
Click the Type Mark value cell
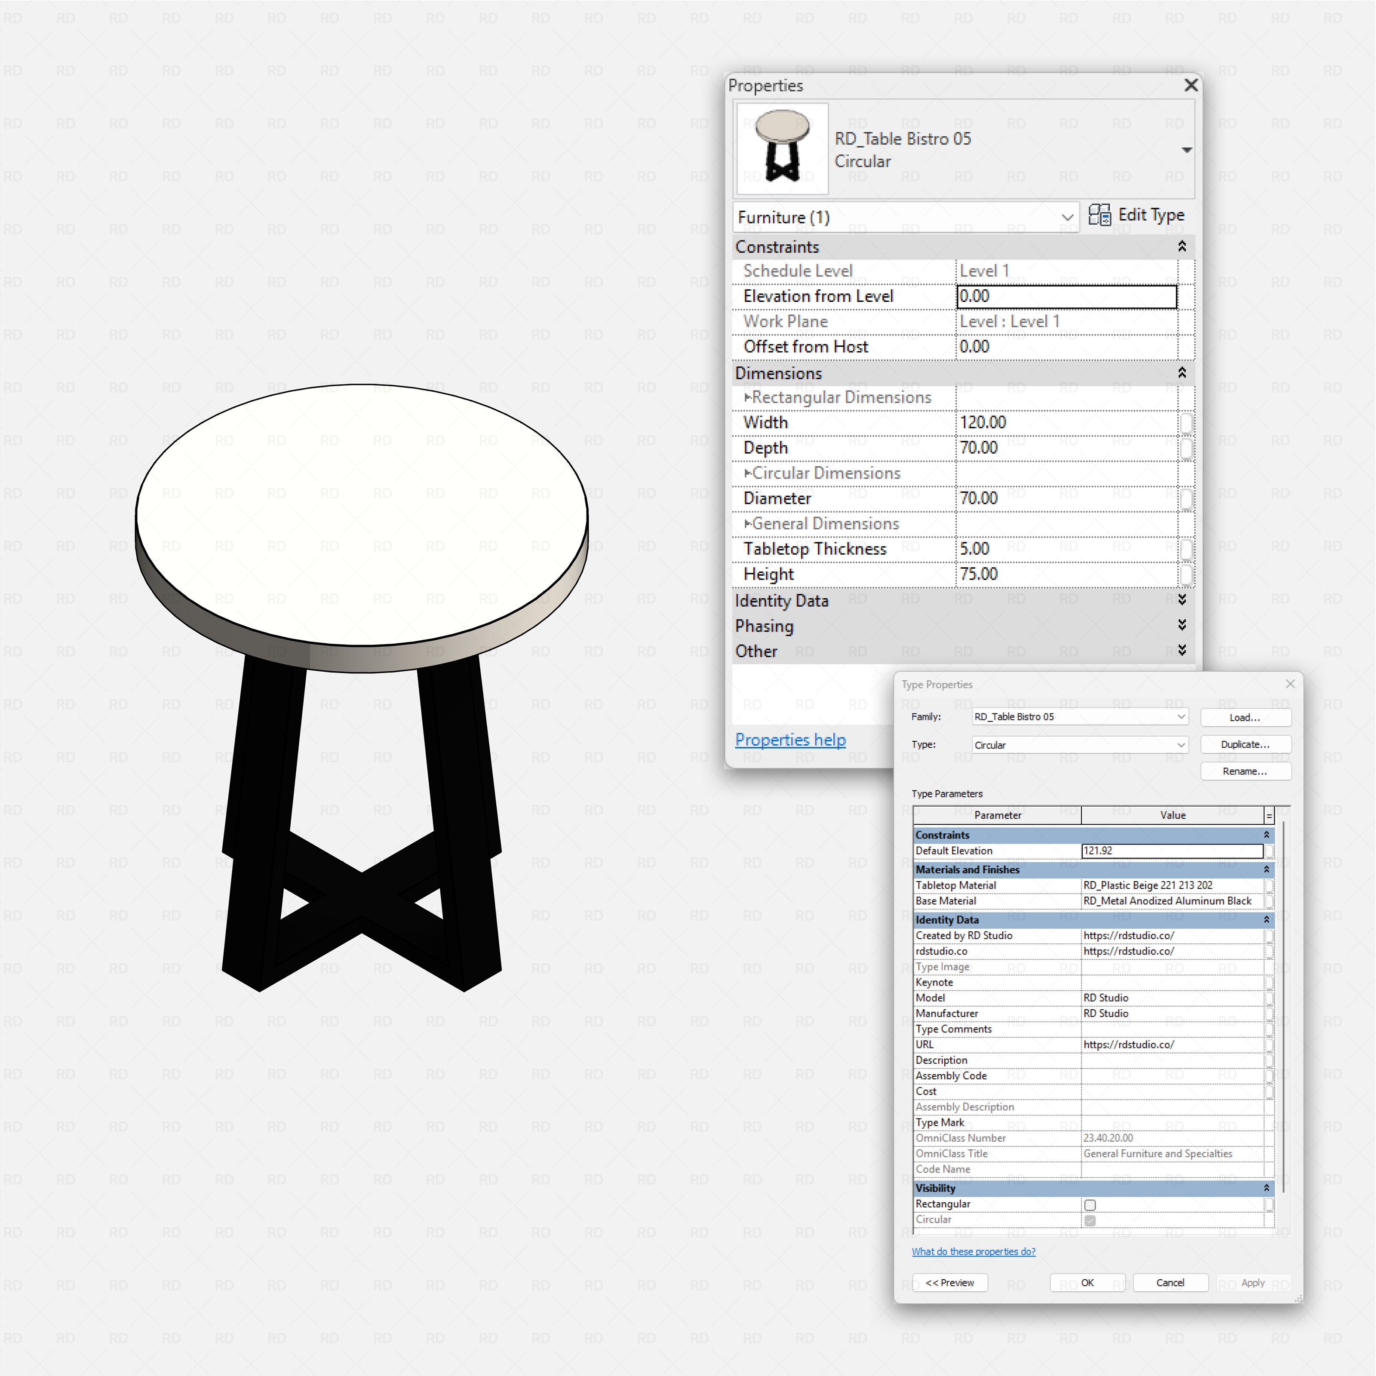[x=1172, y=1122]
